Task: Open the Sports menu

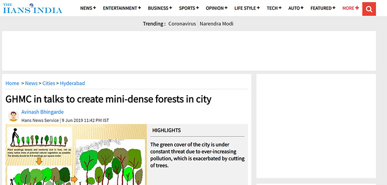Action: pos(189,8)
